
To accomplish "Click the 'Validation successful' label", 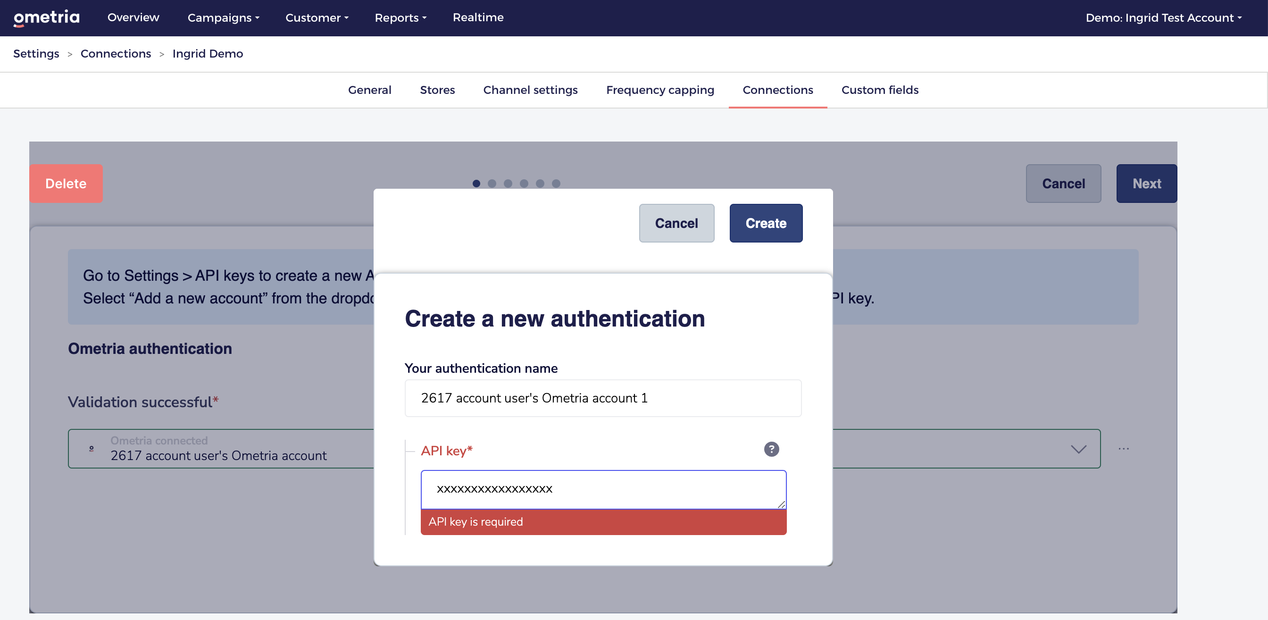I will click(143, 402).
